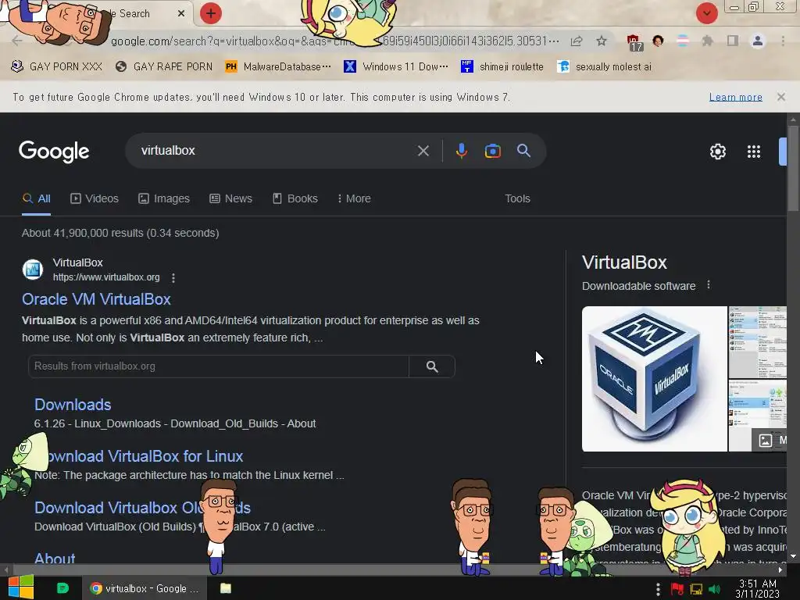Open the Extensions puzzle piece menu
This screenshot has width=800, height=600.
(707, 41)
